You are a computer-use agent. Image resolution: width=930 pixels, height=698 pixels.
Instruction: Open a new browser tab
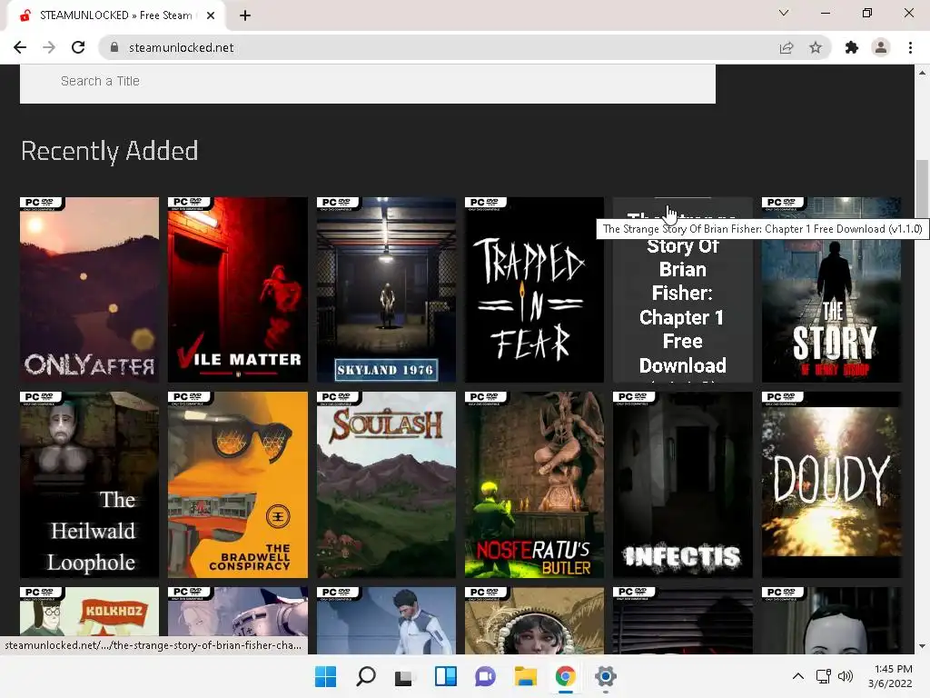tap(245, 15)
